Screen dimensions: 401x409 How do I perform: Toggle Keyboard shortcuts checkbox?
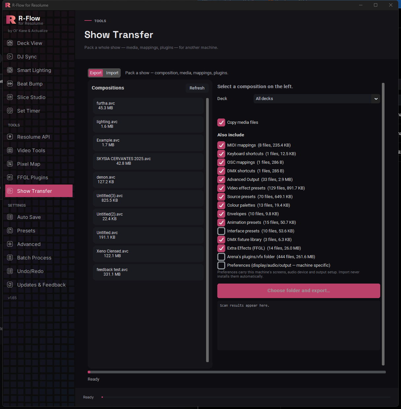[221, 154]
